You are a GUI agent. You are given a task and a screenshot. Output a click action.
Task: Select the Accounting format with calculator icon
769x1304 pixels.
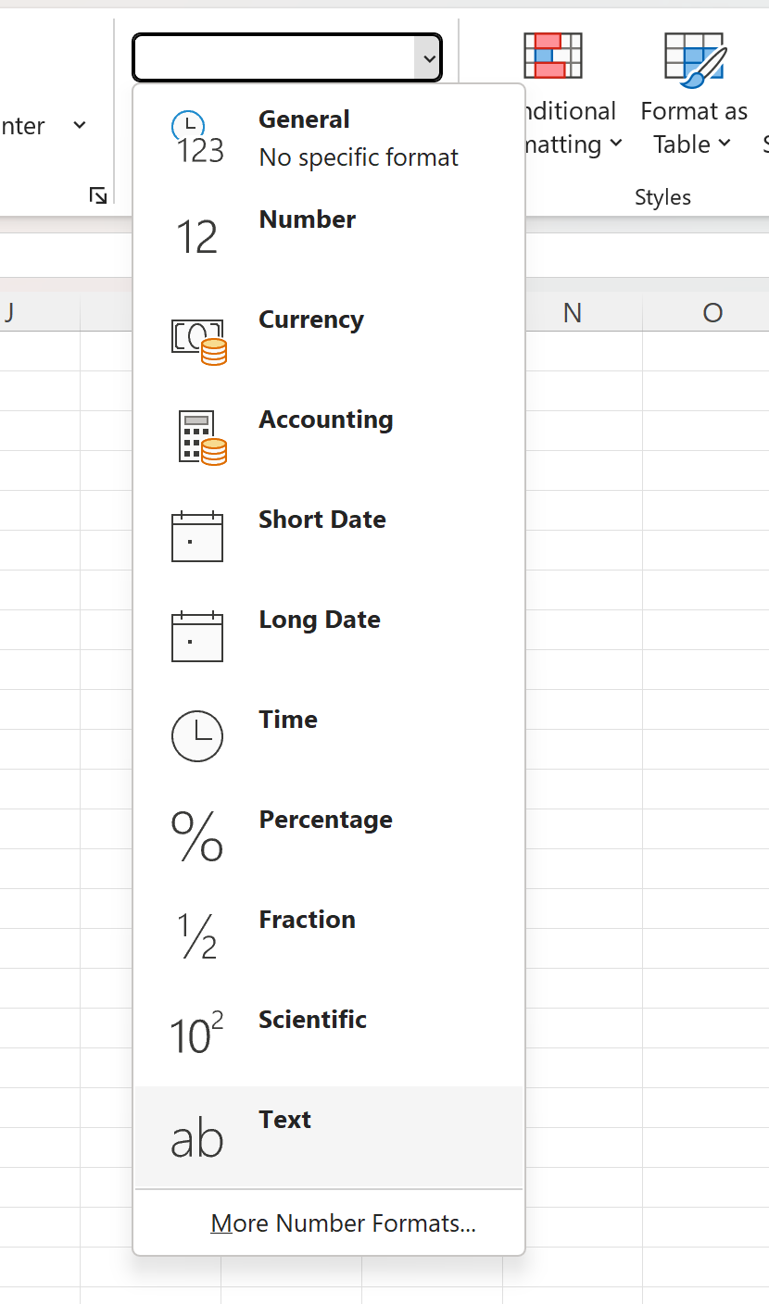click(197, 437)
